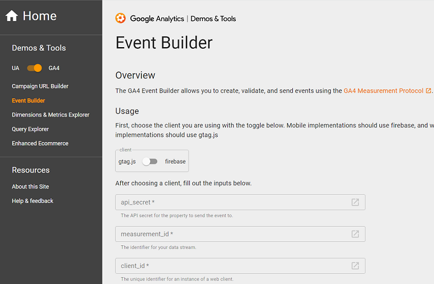The image size is (434, 284).
Task: Open Dimensions & Metrics Explorer
Action: point(50,115)
